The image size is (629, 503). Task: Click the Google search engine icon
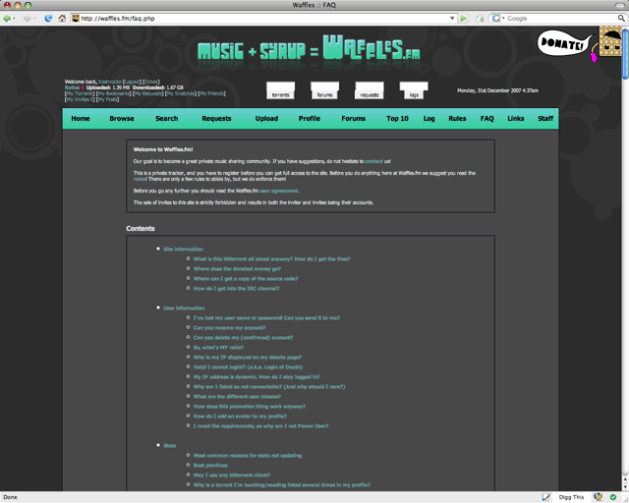[x=496, y=19]
